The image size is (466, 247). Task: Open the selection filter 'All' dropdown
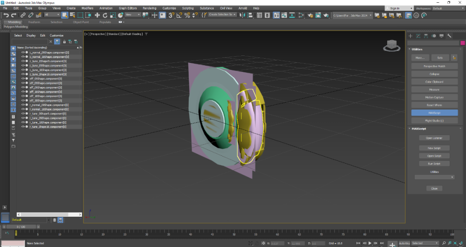click(52, 15)
